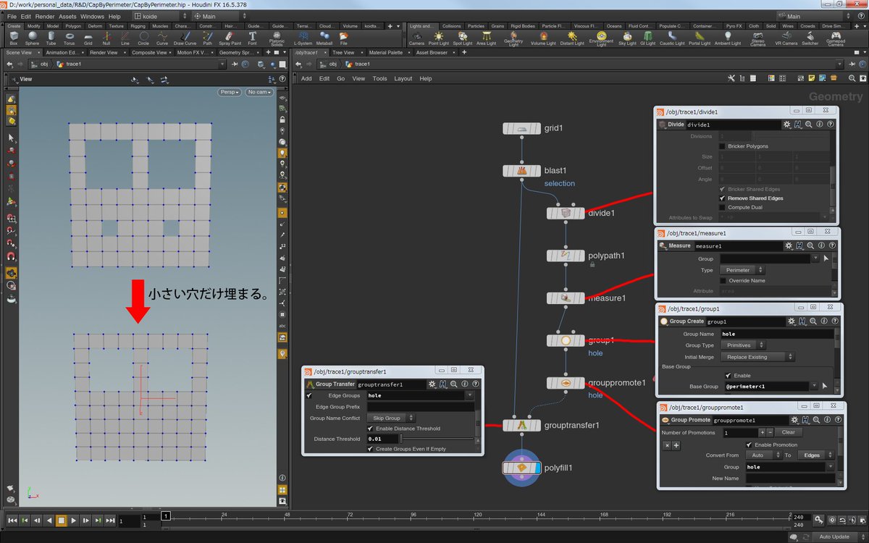Toggle Create Groups Even If Empty

pos(371,449)
